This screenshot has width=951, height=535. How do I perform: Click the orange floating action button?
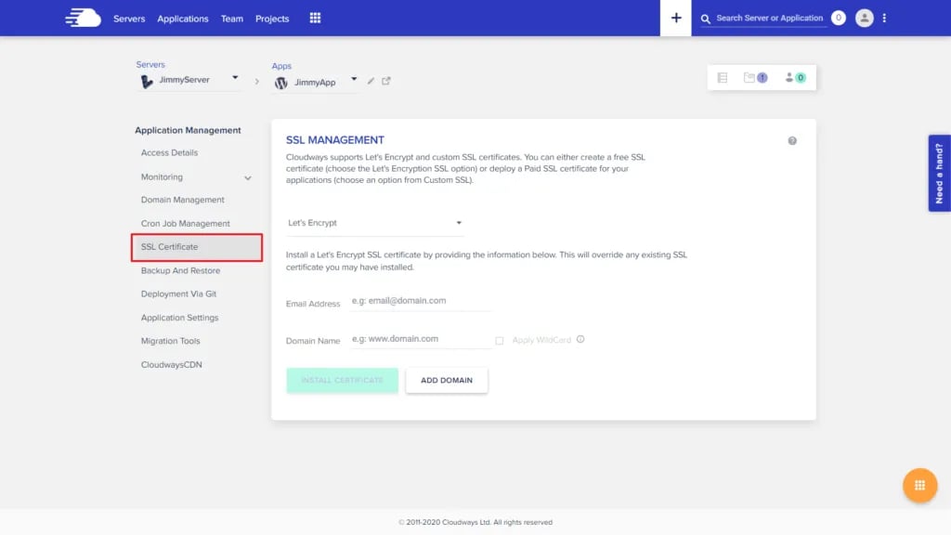(x=919, y=485)
